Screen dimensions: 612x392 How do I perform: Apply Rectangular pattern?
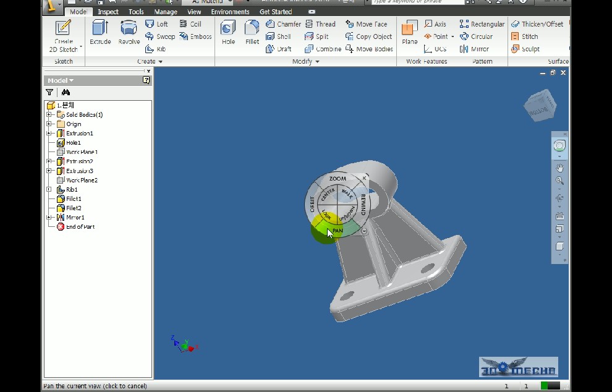tap(482, 24)
